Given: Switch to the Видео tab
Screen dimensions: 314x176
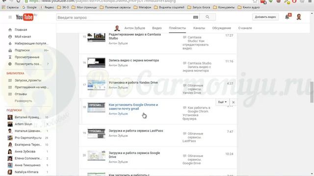Looking at the screenshot, I should 157,28.
